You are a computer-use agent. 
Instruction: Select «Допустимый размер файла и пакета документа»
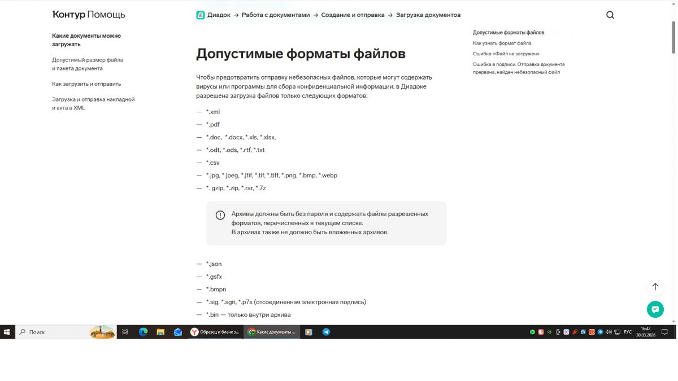(88, 64)
